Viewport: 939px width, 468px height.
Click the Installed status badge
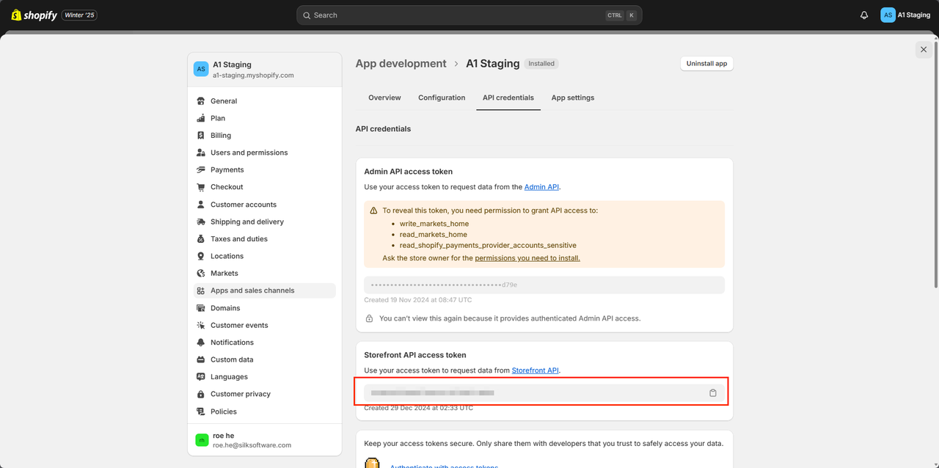click(x=541, y=64)
